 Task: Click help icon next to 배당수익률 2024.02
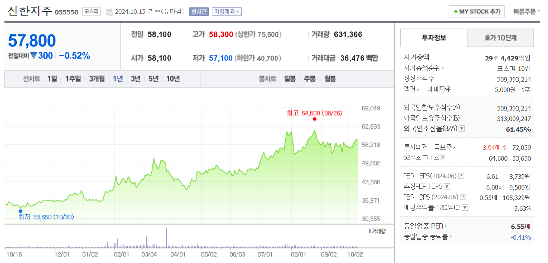[x=465, y=208]
